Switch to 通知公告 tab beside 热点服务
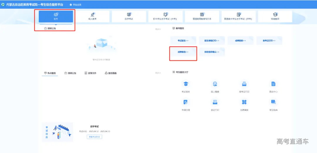The width and height of the screenshot is (317, 153). [70, 73]
